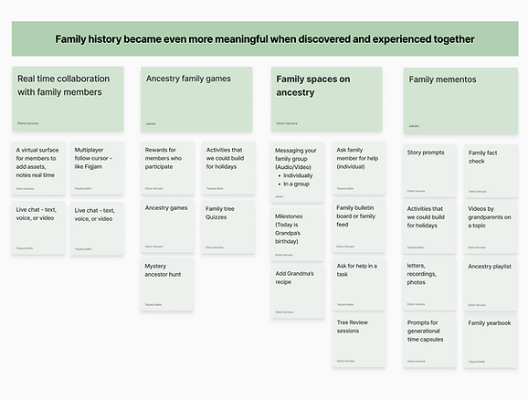Click the 'Ancestry family games' category card
This screenshot has height=400, width=528.
196,99
